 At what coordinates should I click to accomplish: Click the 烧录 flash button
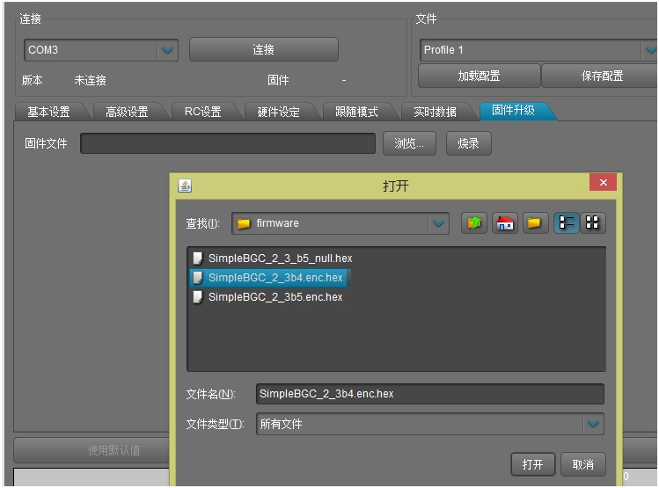(x=469, y=143)
